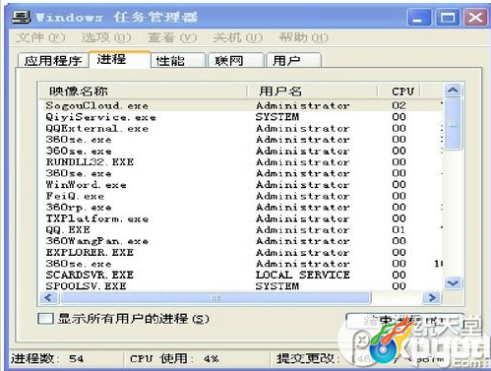Viewport: 491px width, 371px height.
Task: Click the vertical scrollbar up arrow
Action: [x=454, y=90]
